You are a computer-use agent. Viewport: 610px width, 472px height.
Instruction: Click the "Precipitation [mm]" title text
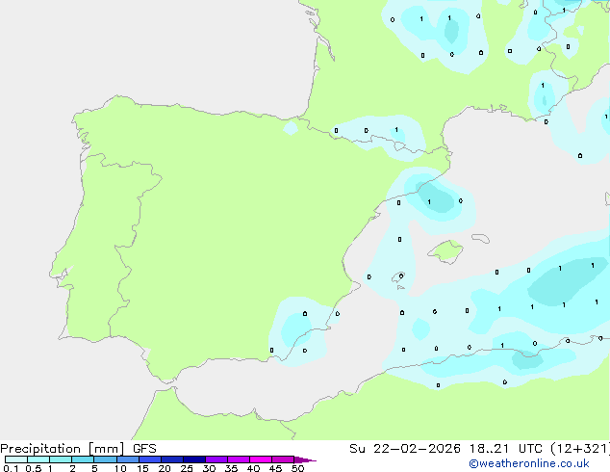click(x=63, y=449)
